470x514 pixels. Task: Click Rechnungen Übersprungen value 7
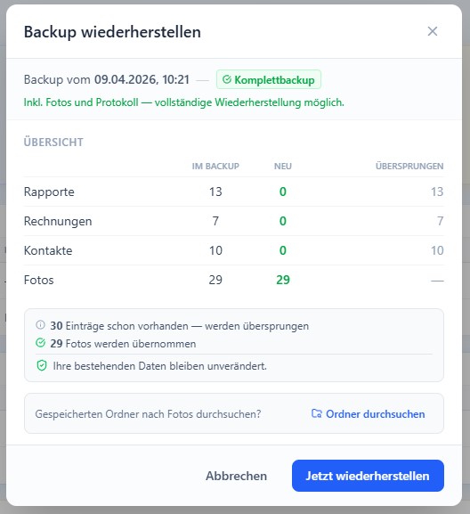click(x=441, y=221)
